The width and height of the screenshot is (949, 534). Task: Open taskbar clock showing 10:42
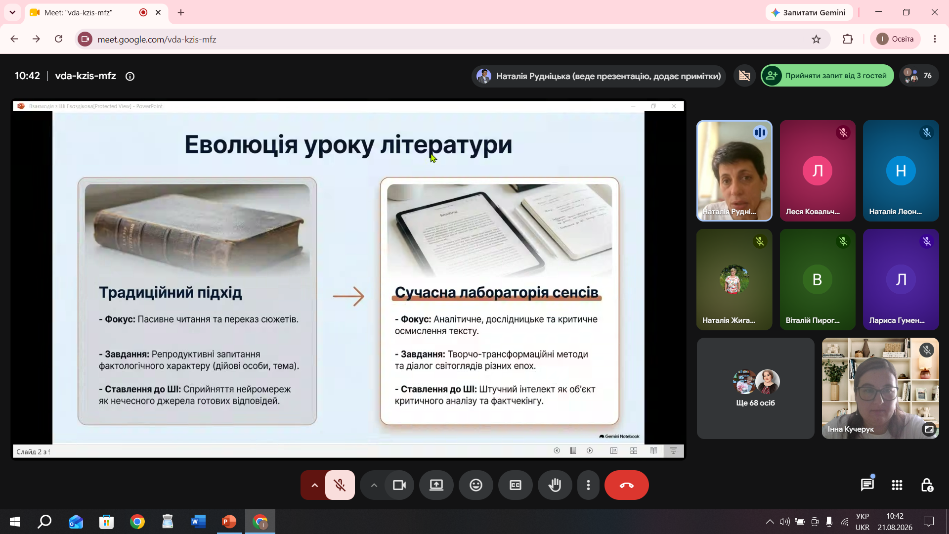[x=895, y=522]
